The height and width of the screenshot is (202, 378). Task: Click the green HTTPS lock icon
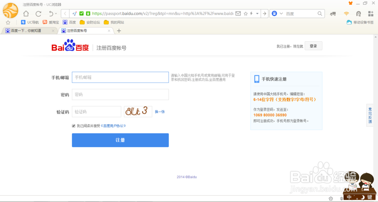[88, 14]
